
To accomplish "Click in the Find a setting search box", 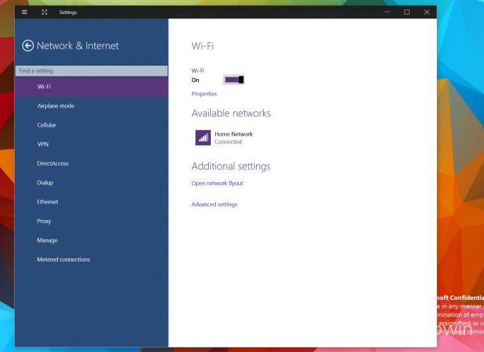I will 91,71.
